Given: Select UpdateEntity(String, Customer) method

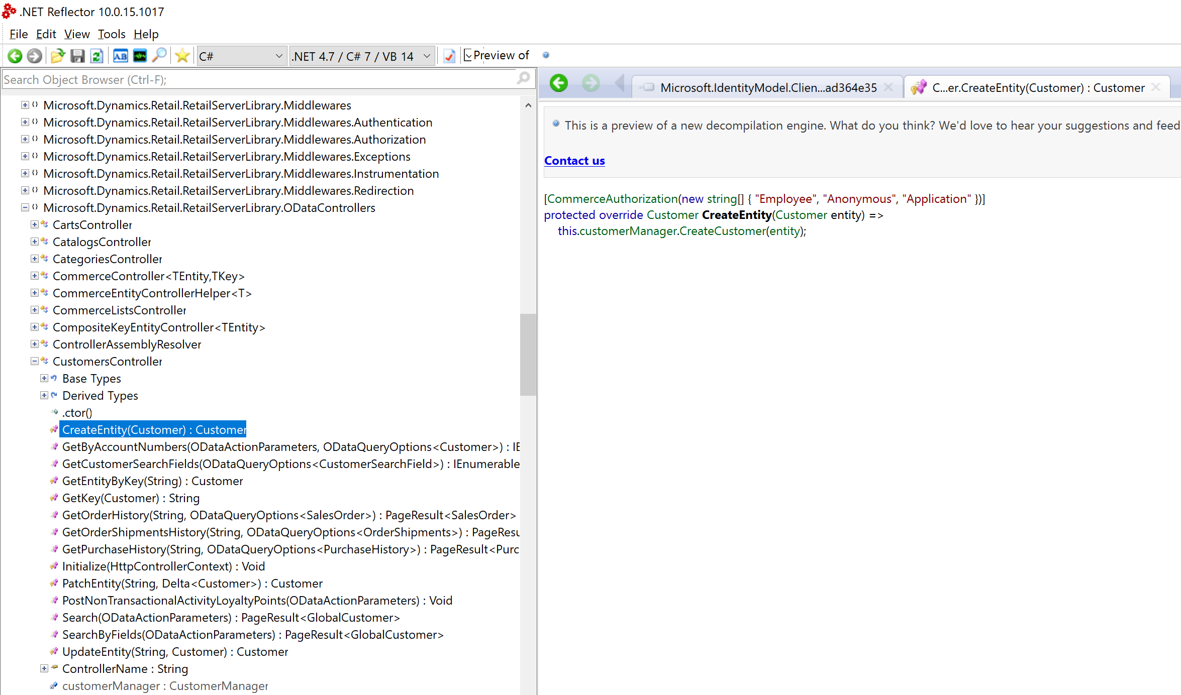Looking at the screenshot, I should coord(175,652).
